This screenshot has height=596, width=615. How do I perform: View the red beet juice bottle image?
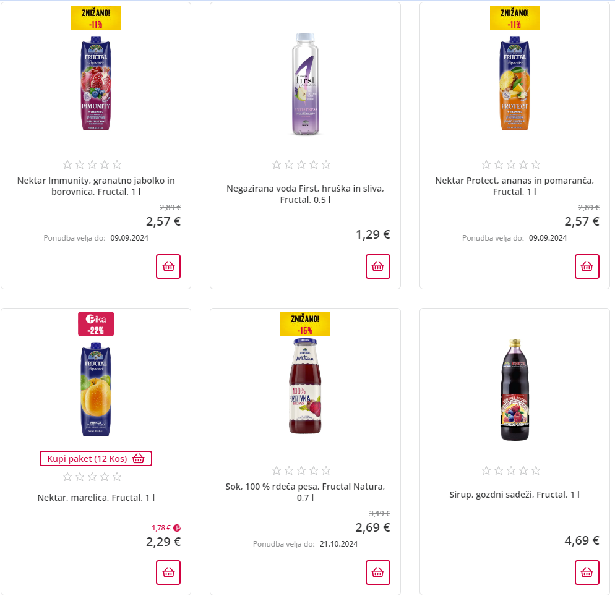coord(305,386)
